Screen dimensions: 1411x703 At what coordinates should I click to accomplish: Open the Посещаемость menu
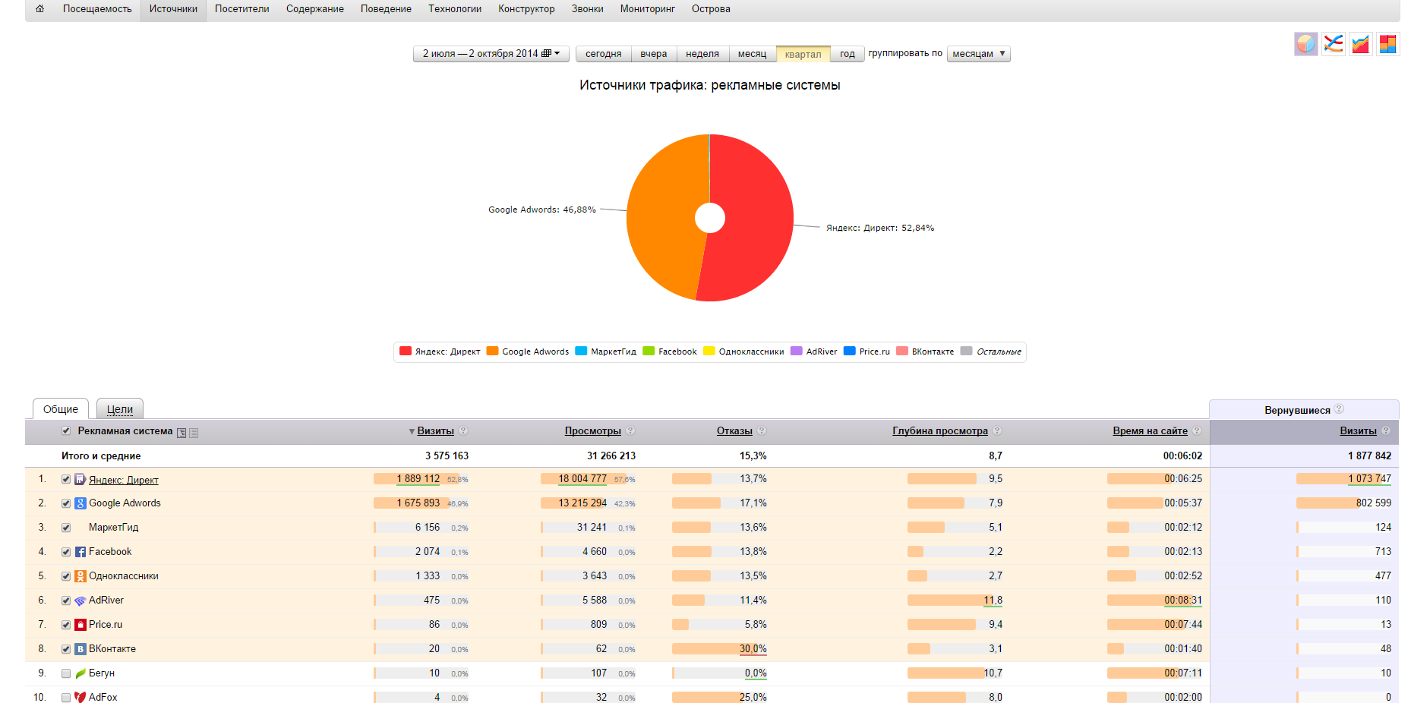tap(97, 9)
